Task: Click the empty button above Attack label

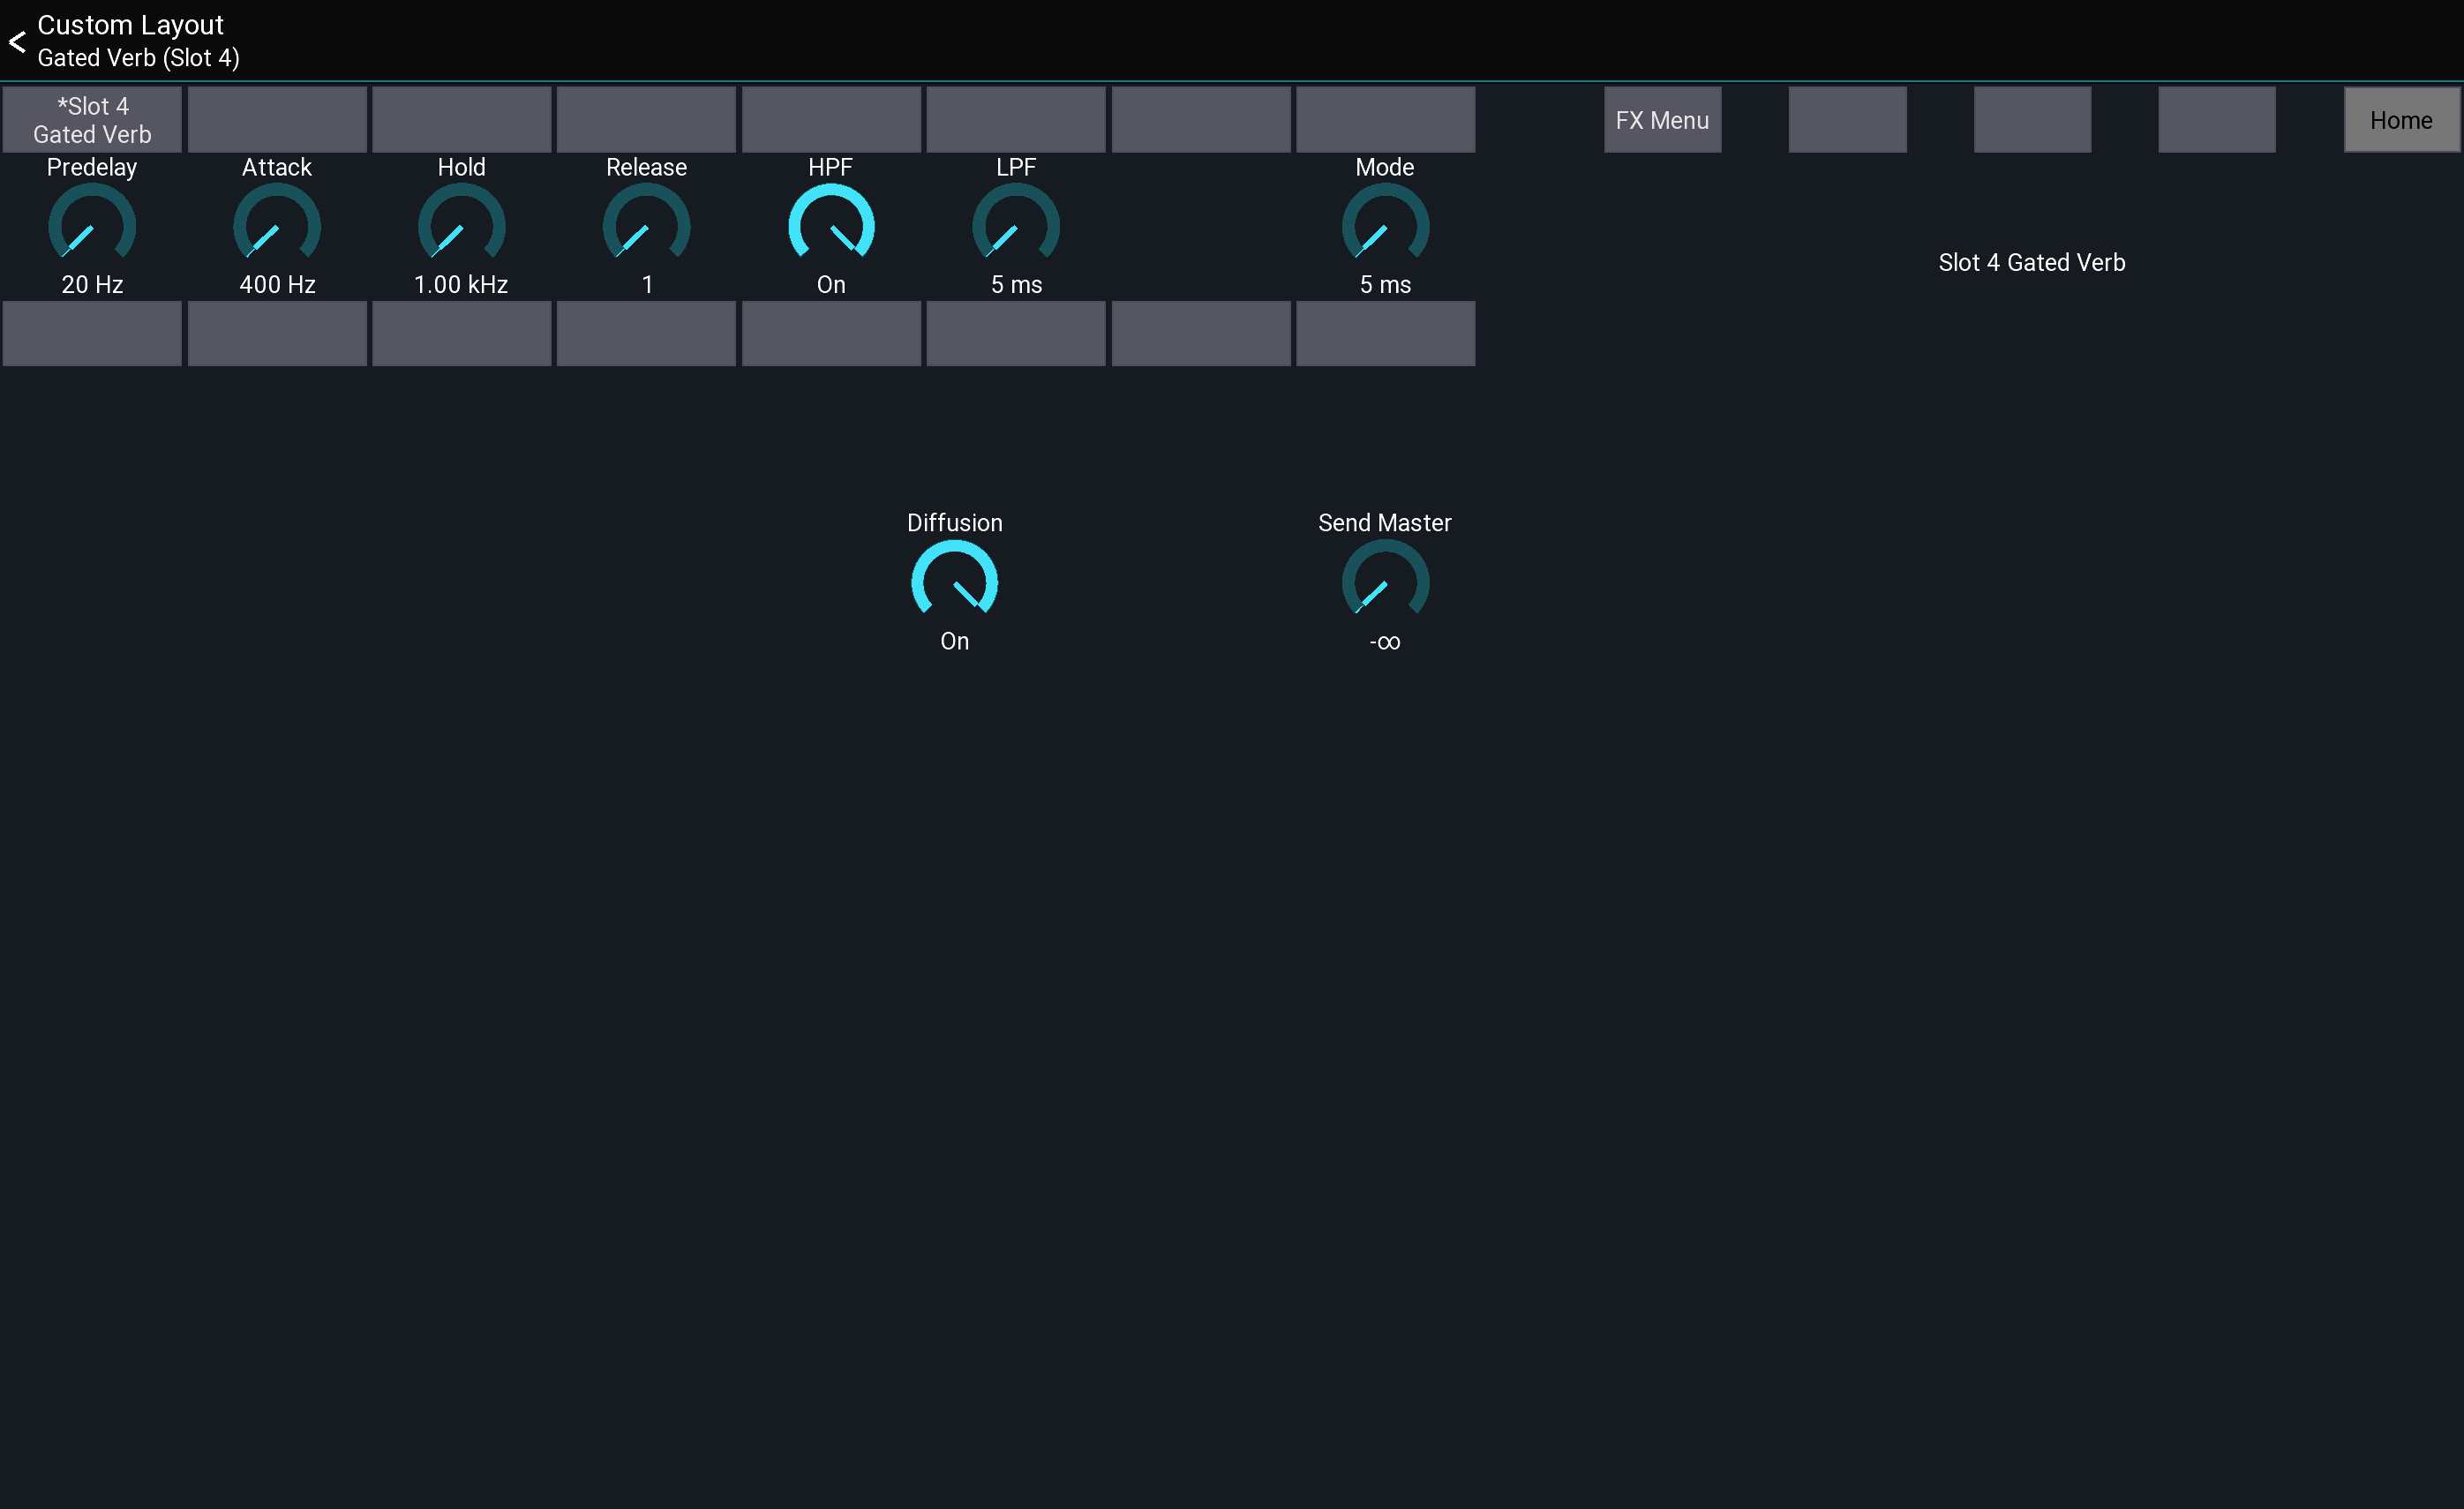Action: coord(277,120)
